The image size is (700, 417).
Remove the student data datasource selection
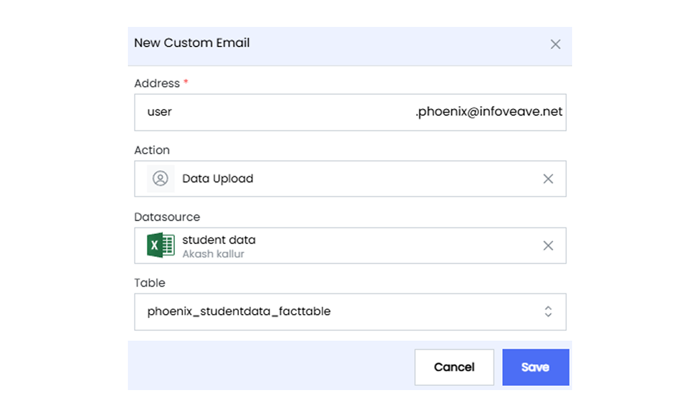[548, 245]
